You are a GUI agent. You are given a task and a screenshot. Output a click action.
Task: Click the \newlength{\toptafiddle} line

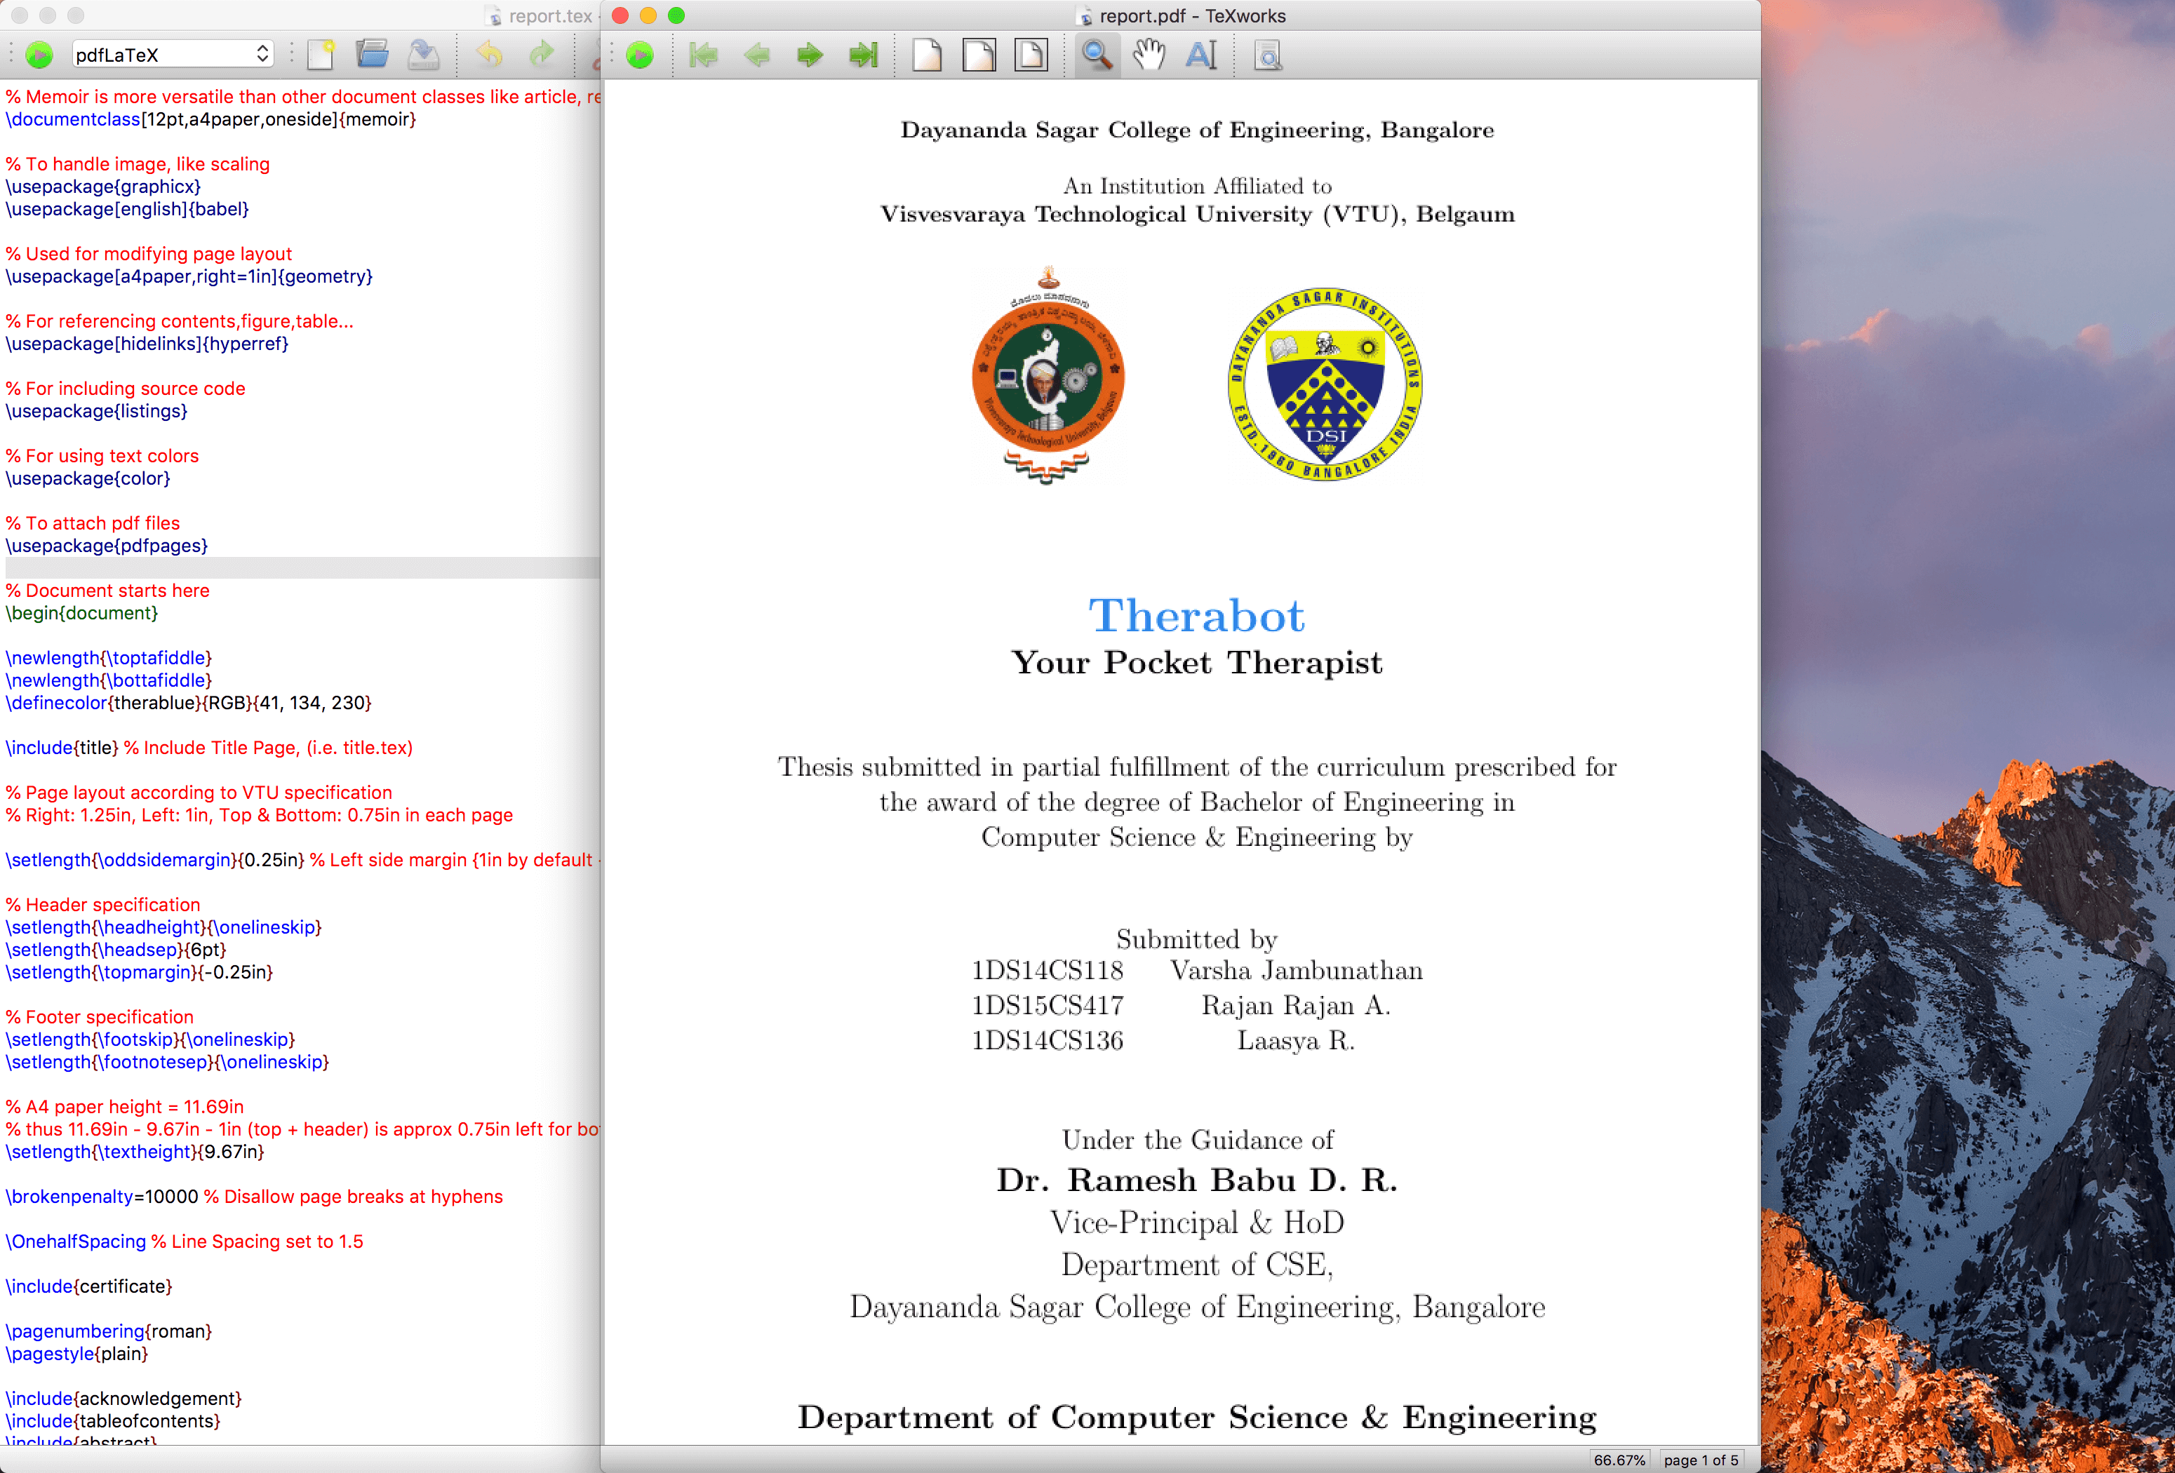[x=109, y=658]
